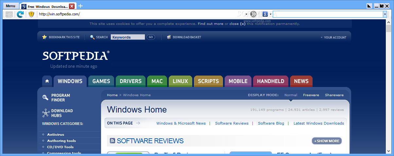Click BOOKMARK THIS SITE link

point(64,37)
